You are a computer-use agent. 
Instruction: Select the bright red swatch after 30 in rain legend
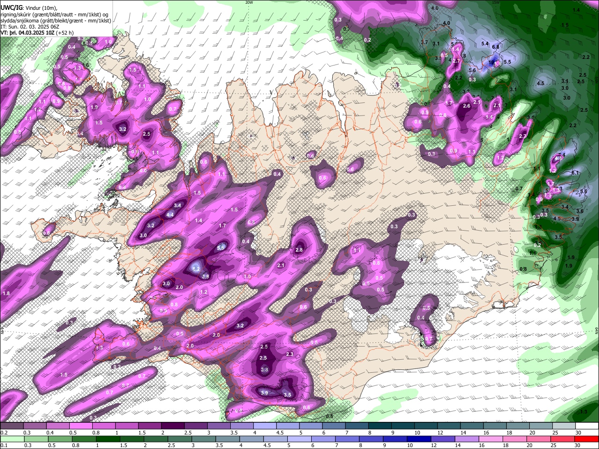(x=586, y=439)
